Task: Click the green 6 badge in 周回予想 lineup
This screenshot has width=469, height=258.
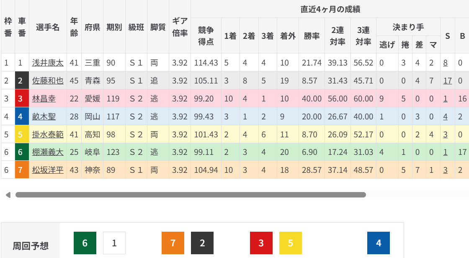Action: point(85,243)
